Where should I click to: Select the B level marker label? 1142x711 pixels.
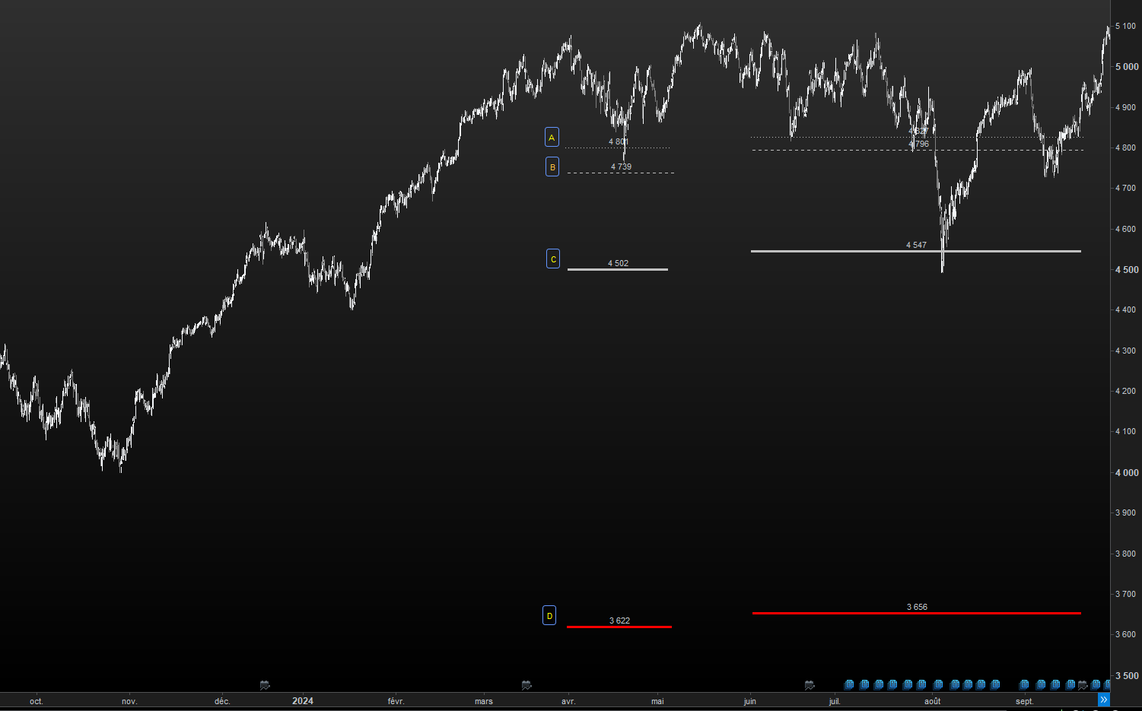point(552,167)
